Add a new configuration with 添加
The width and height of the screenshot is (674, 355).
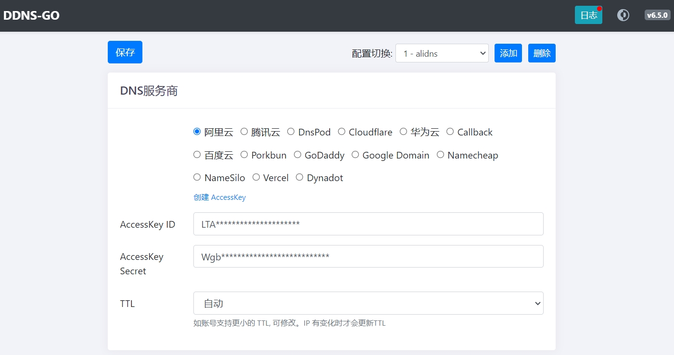click(508, 53)
